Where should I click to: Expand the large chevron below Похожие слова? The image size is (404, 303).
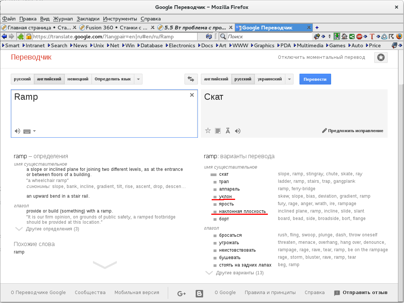(x=105, y=265)
